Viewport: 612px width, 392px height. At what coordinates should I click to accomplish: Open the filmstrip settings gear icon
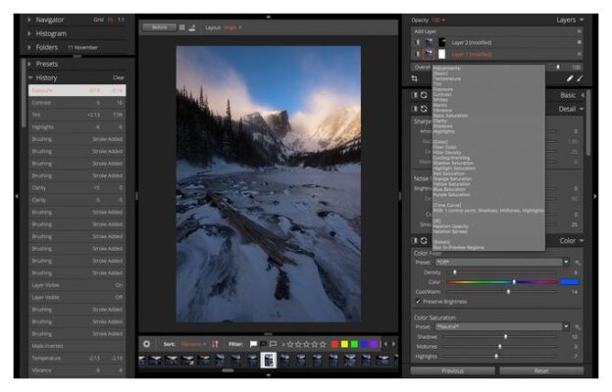[x=146, y=344]
